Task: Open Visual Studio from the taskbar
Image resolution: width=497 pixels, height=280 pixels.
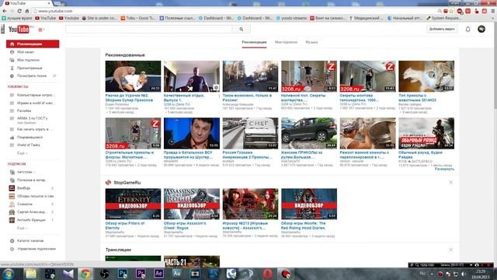Action: click(68, 274)
